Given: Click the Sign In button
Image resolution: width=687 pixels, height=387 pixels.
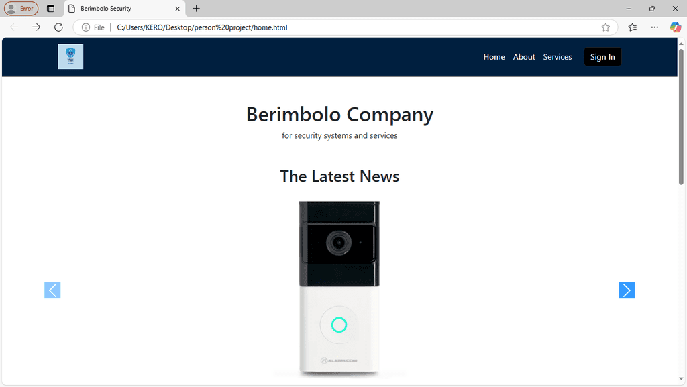Looking at the screenshot, I should point(602,57).
